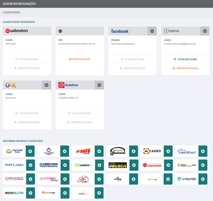Add Mercado Livre with its plus icon
The image size is (213, 201).
click(x=30, y=151)
